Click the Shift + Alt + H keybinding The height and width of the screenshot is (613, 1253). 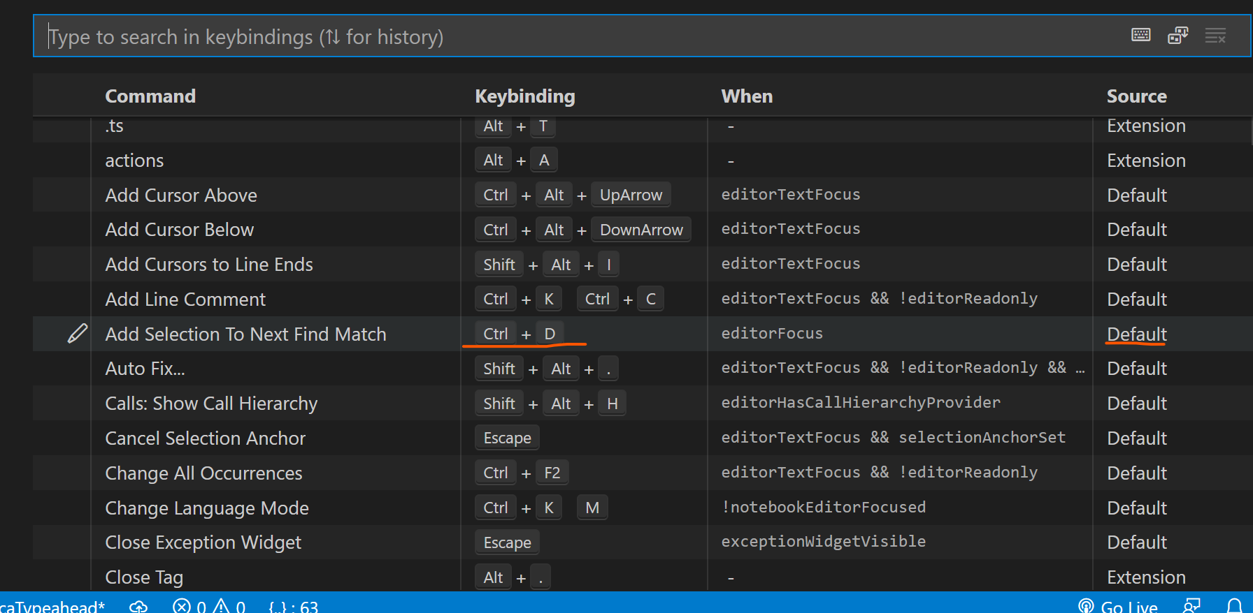pos(550,404)
